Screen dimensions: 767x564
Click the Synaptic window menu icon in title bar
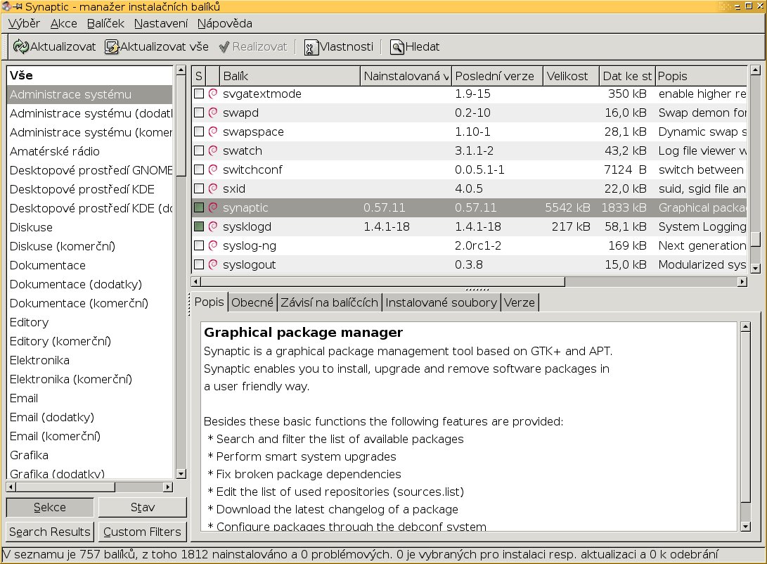pyautogui.click(x=6, y=6)
